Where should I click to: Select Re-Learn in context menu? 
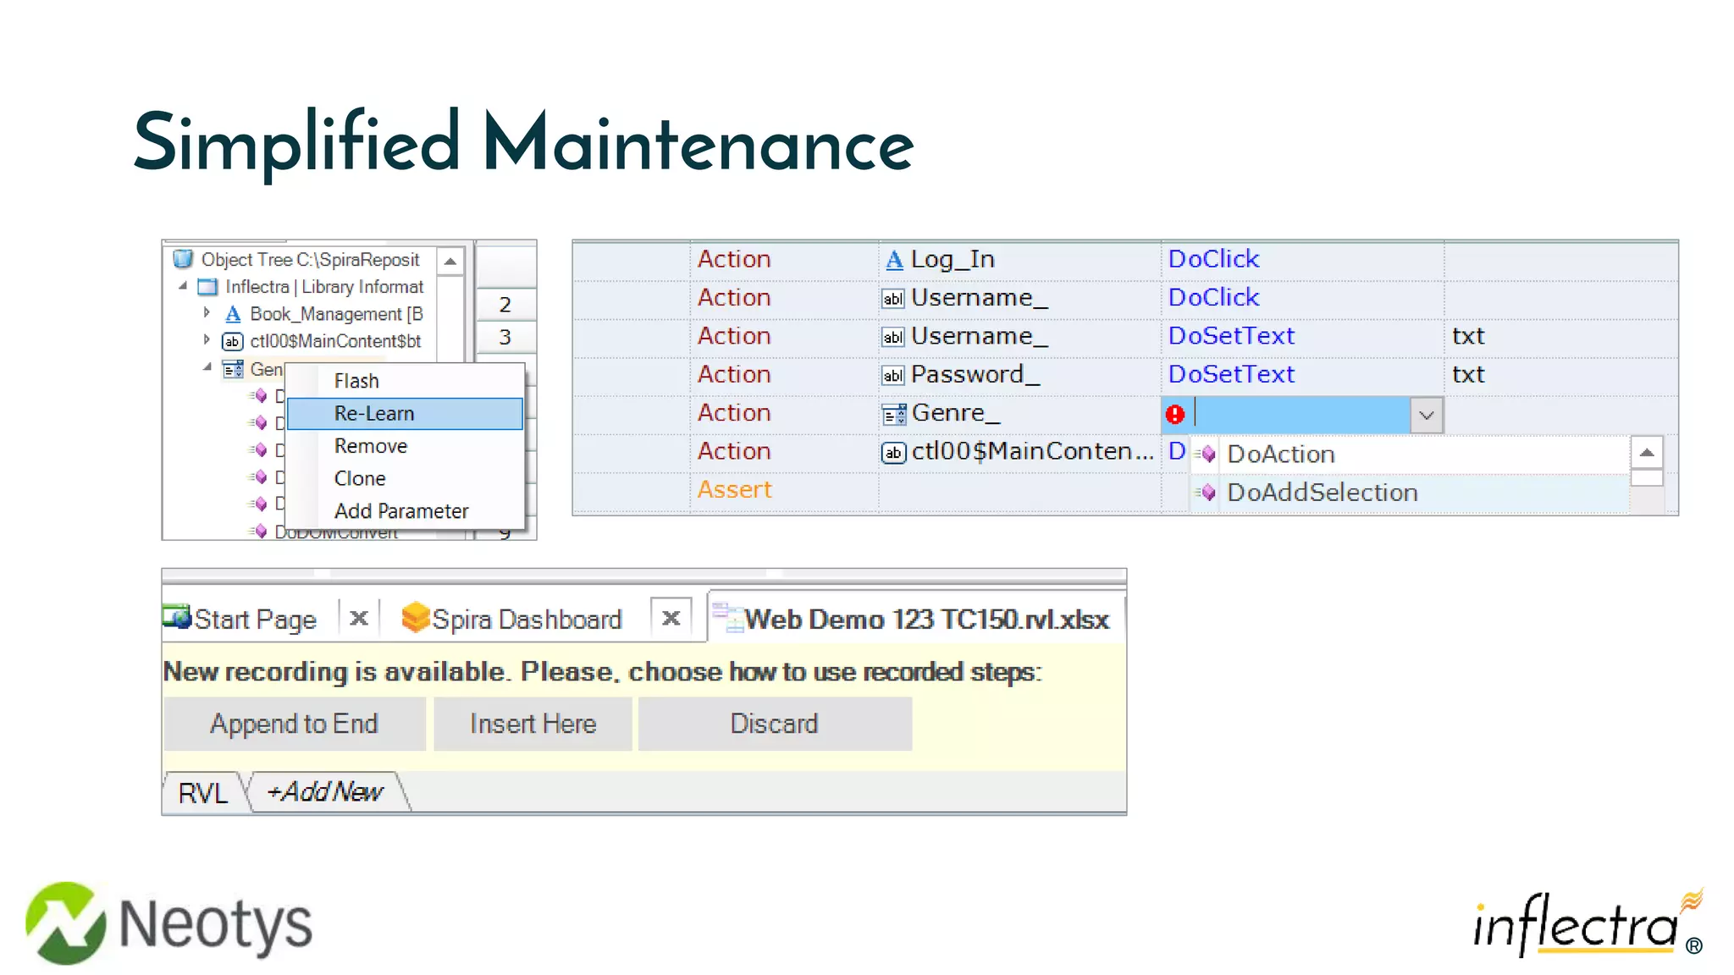[405, 413]
